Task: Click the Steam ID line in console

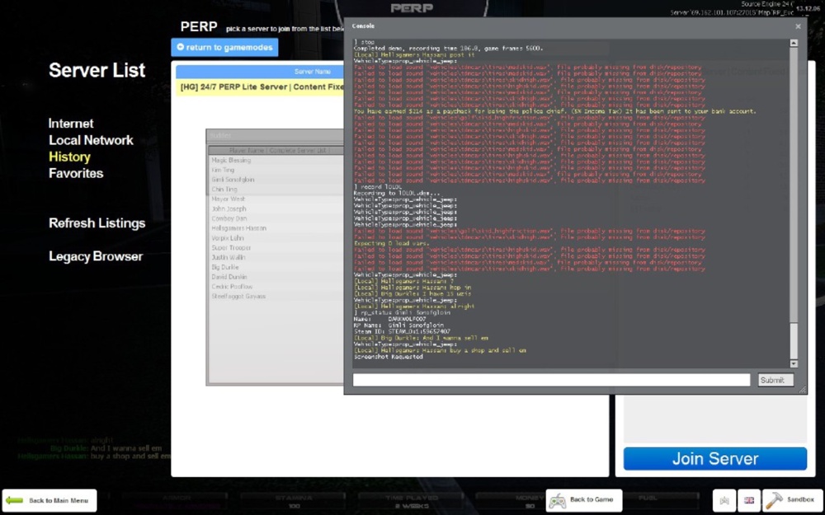Action: tap(402, 331)
